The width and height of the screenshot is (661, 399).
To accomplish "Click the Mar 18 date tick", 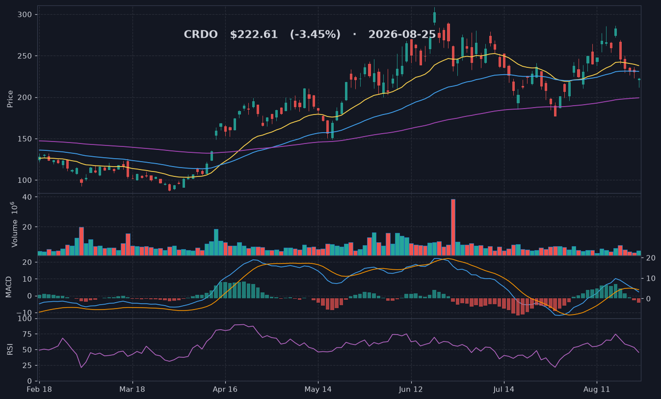I will pyautogui.click(x=132, y=389).
